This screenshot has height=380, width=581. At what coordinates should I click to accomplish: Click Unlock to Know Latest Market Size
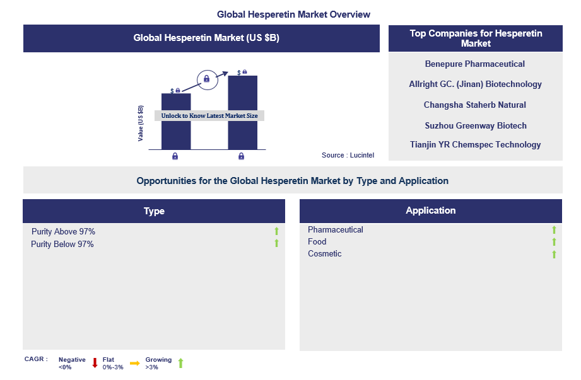coord(209,116)
